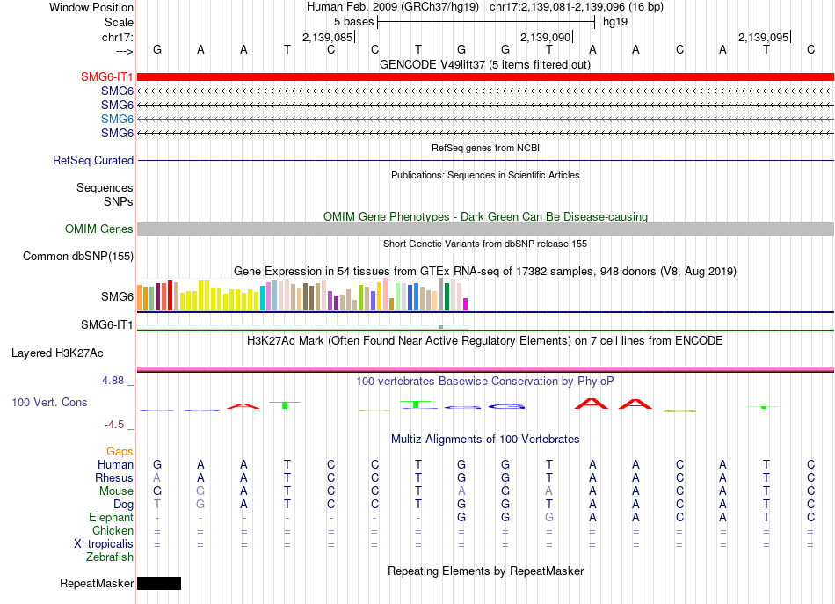Screen dimensions: 835x604
Task: Click the Window Position label
Action: (91, 7)
